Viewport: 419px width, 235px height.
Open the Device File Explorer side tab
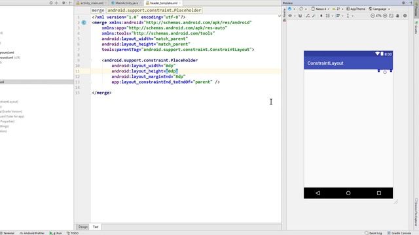(416, 211)
